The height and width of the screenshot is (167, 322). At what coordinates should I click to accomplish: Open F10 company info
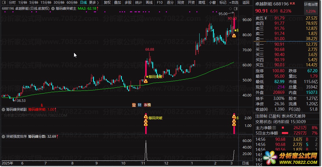pyautogui.click(x=159, y=3)
